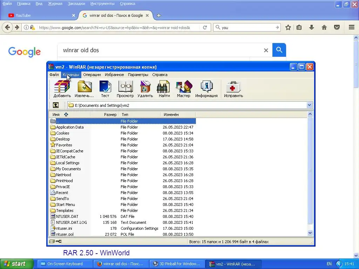Open the Firefox hamburger menu
This screenshot has width=359, height=269.
352,27
